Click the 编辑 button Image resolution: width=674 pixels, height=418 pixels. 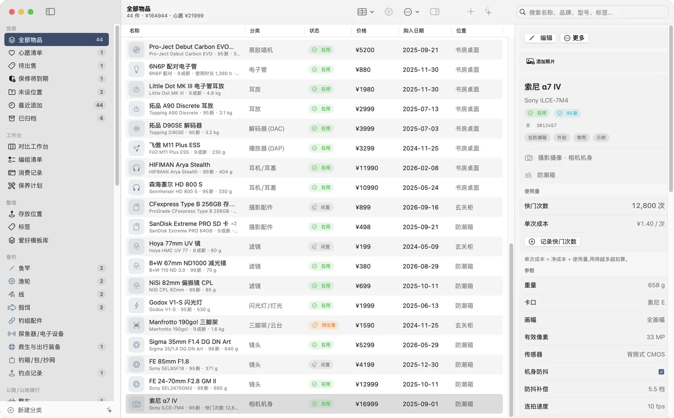(541, 38)
